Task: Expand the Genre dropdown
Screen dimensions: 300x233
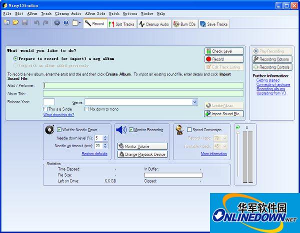Action: click(194, 102)
